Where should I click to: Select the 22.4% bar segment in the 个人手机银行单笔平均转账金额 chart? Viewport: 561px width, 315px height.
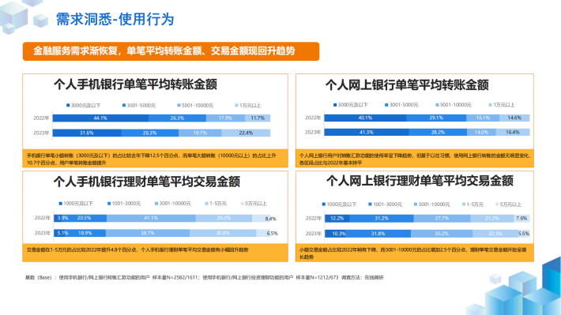tap(246, 133)
